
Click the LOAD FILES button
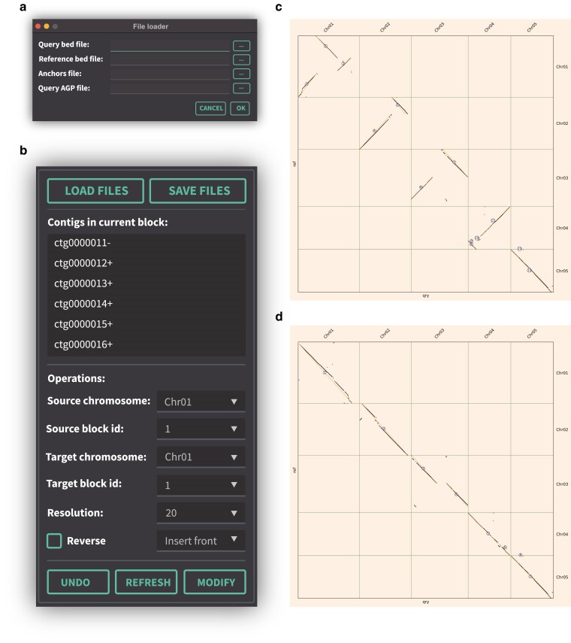click(x=96, y=191)
